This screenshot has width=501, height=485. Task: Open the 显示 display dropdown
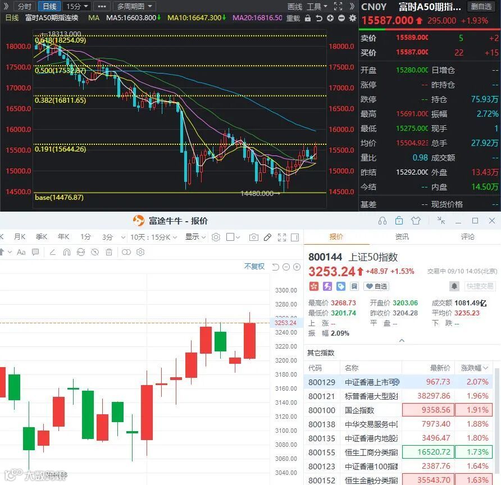195,237
